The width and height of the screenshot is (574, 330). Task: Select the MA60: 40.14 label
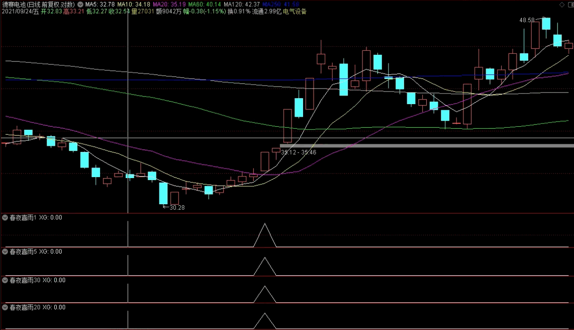pos(205,5)
